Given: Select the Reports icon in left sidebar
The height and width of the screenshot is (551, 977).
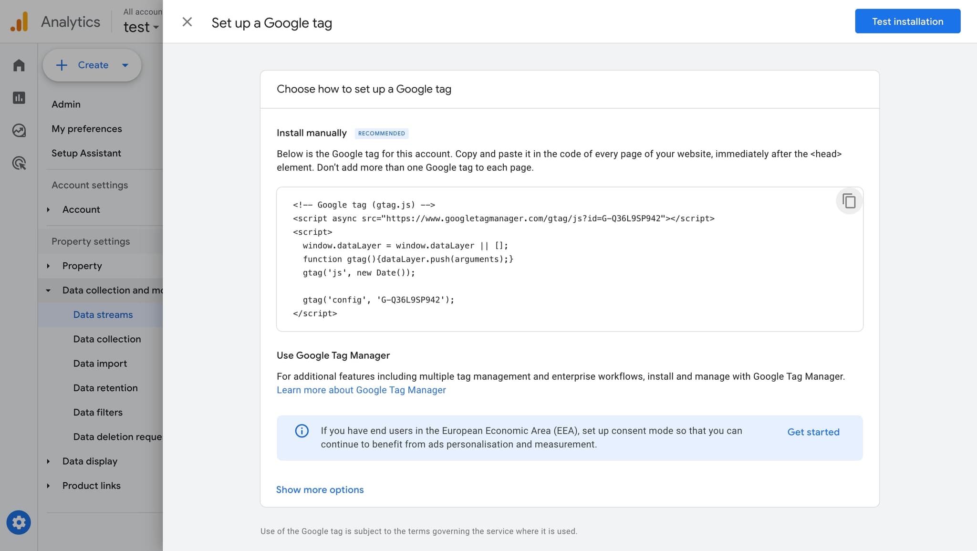Looking at the screenshot, I should pyautogui.click(x=19, y=97).
